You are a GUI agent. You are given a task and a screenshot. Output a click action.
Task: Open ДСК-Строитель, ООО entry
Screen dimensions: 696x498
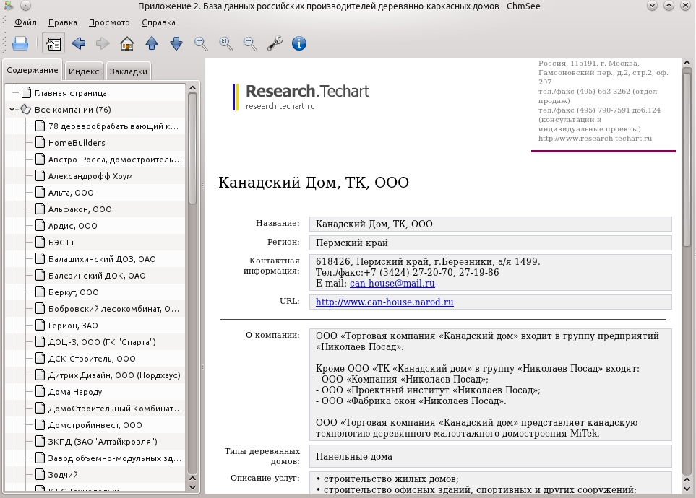(92, 359)
